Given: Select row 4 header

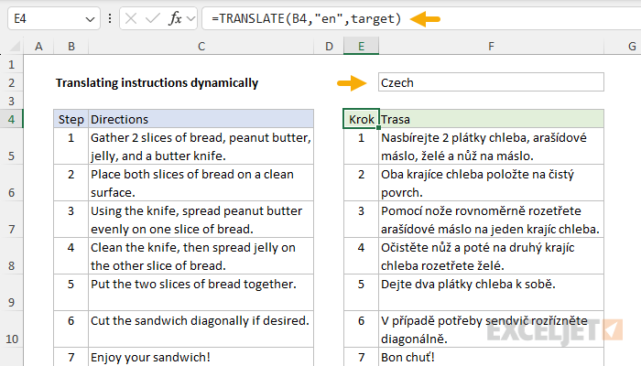Looking at the screenshot, I should pos(11,119).
